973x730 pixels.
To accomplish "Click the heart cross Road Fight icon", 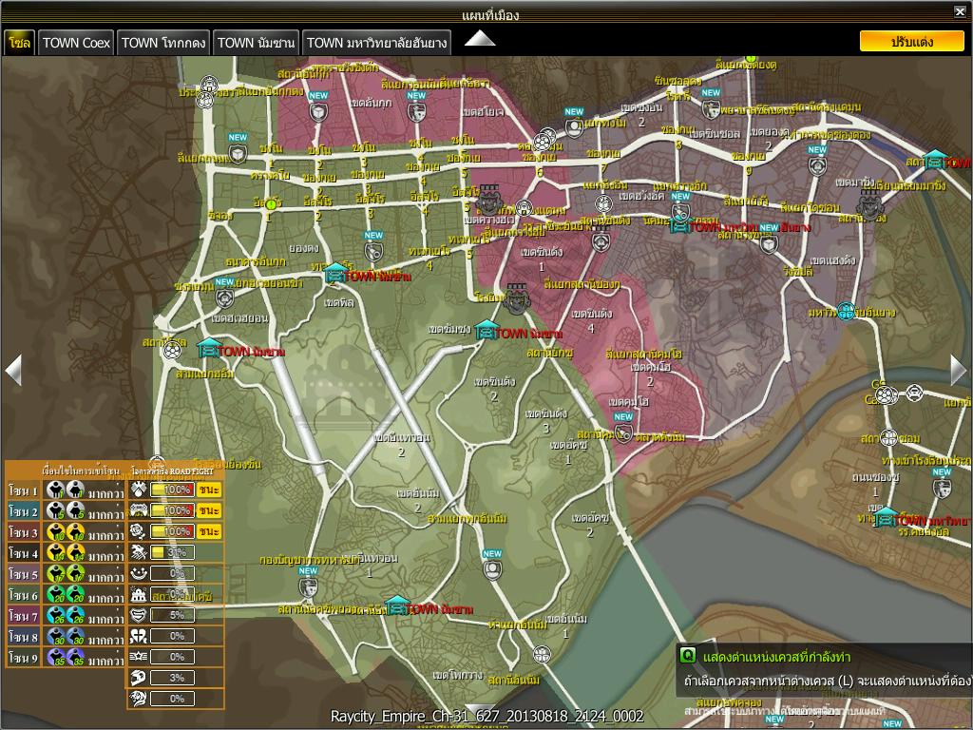I will pyautogui.click(x=139, y=636).
